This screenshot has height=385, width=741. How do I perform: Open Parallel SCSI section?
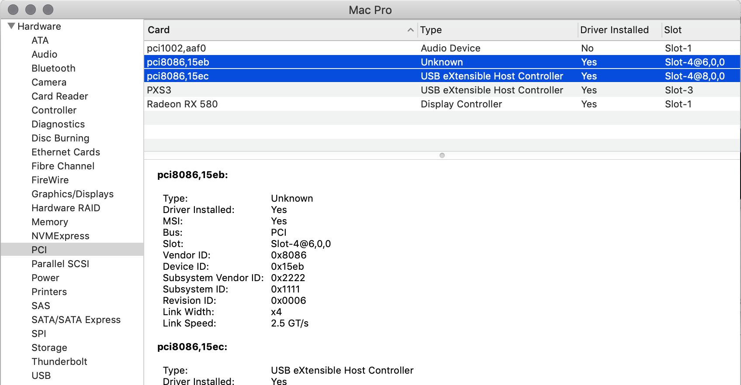(x=60, y=264)
